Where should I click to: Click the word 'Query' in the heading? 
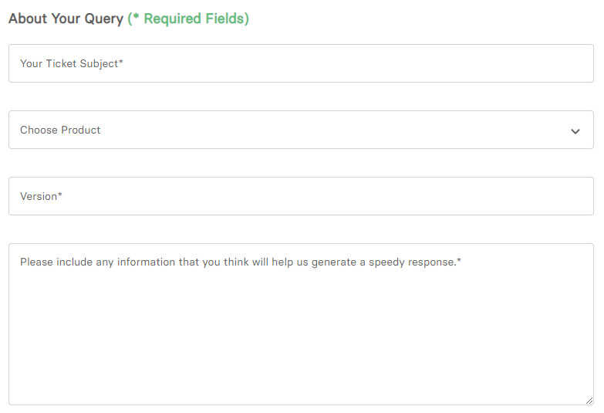(103, 19)
